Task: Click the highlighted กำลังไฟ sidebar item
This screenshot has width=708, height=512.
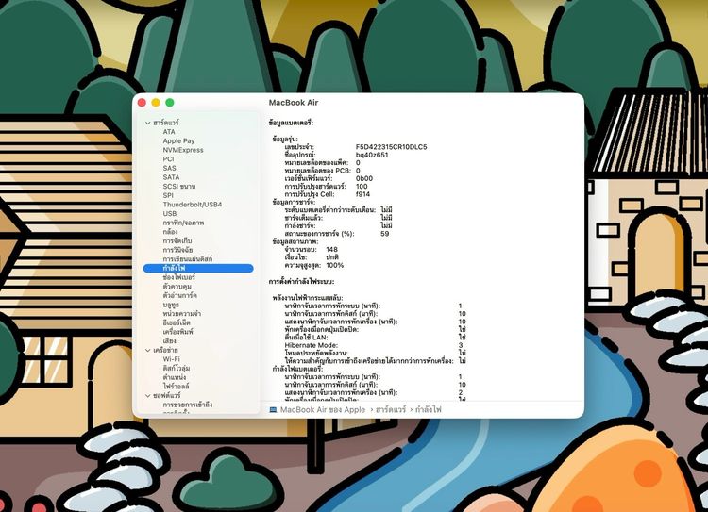Action: 198,269
